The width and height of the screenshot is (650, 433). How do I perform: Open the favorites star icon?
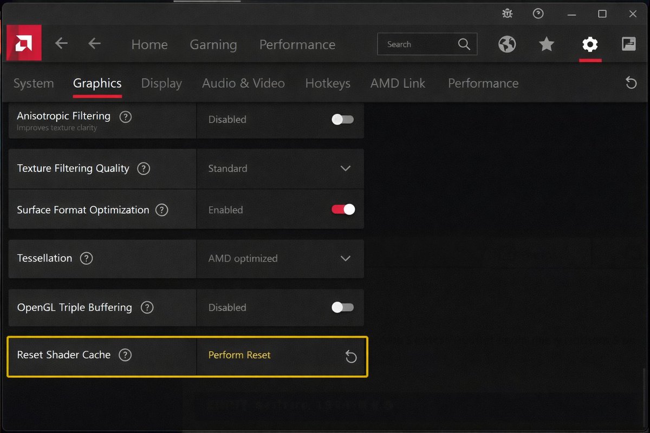(x=547, y=44)
